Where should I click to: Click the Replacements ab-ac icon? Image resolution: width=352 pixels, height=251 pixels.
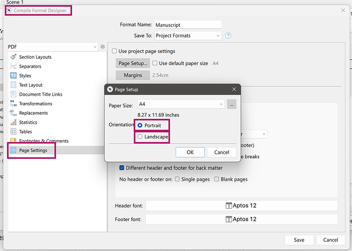13,113
